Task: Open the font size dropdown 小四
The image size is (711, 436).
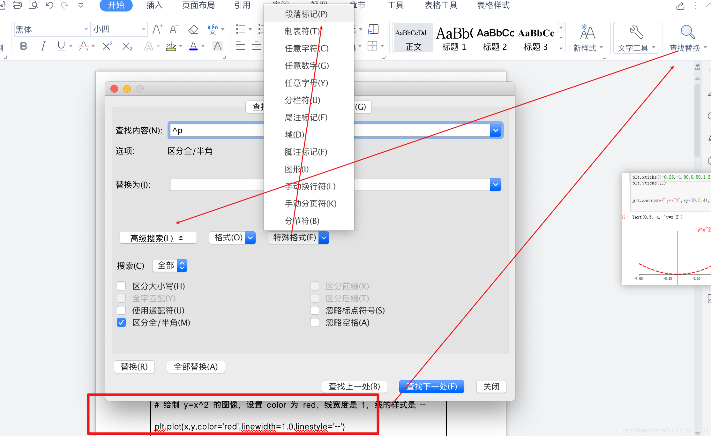Action: (143, 29)
